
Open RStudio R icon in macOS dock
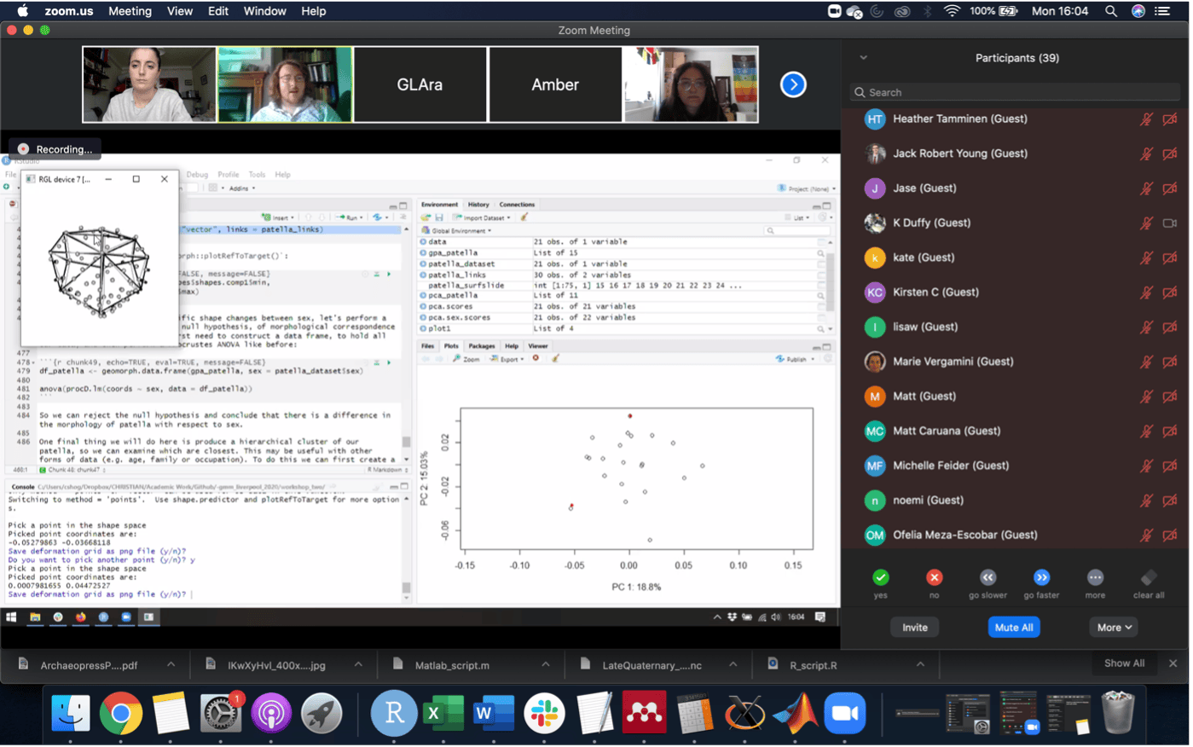click(394, 713)
